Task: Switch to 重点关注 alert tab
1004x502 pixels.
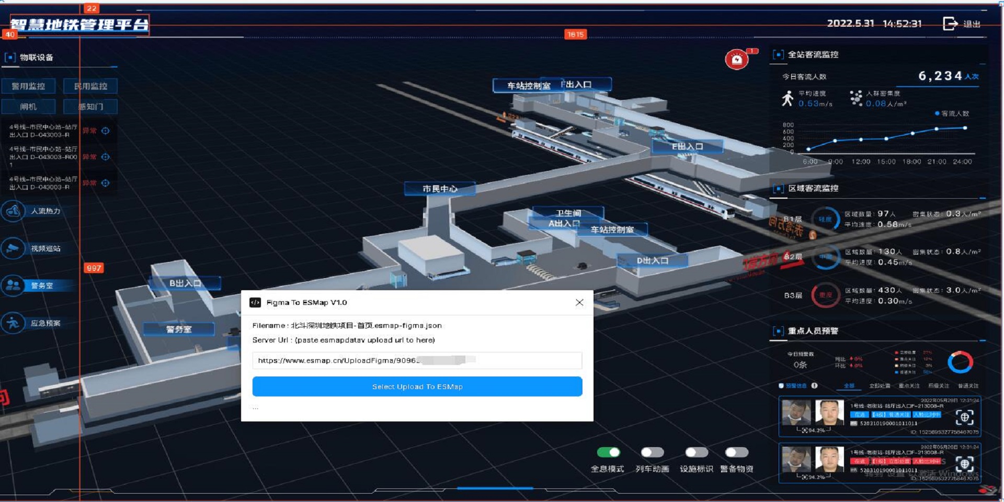Action: (909, 386)
